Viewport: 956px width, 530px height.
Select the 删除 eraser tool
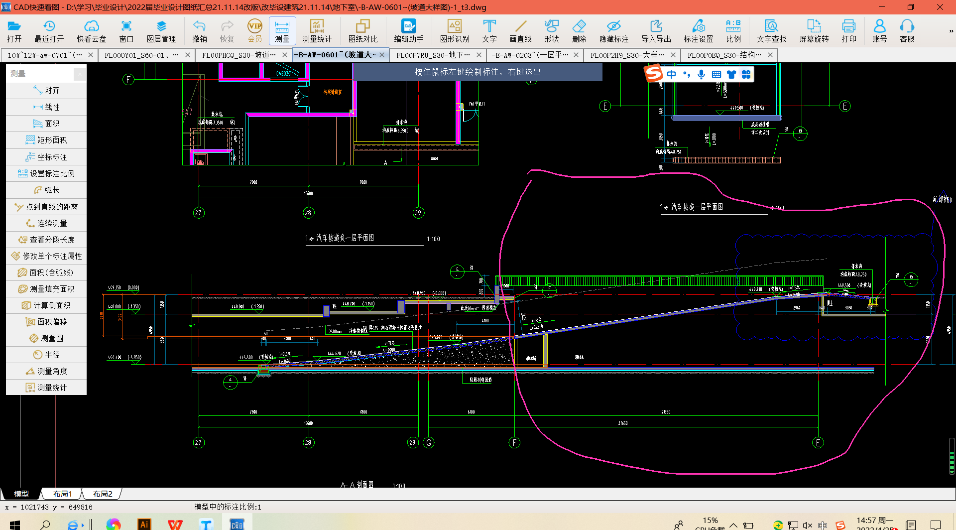(579, 31)
